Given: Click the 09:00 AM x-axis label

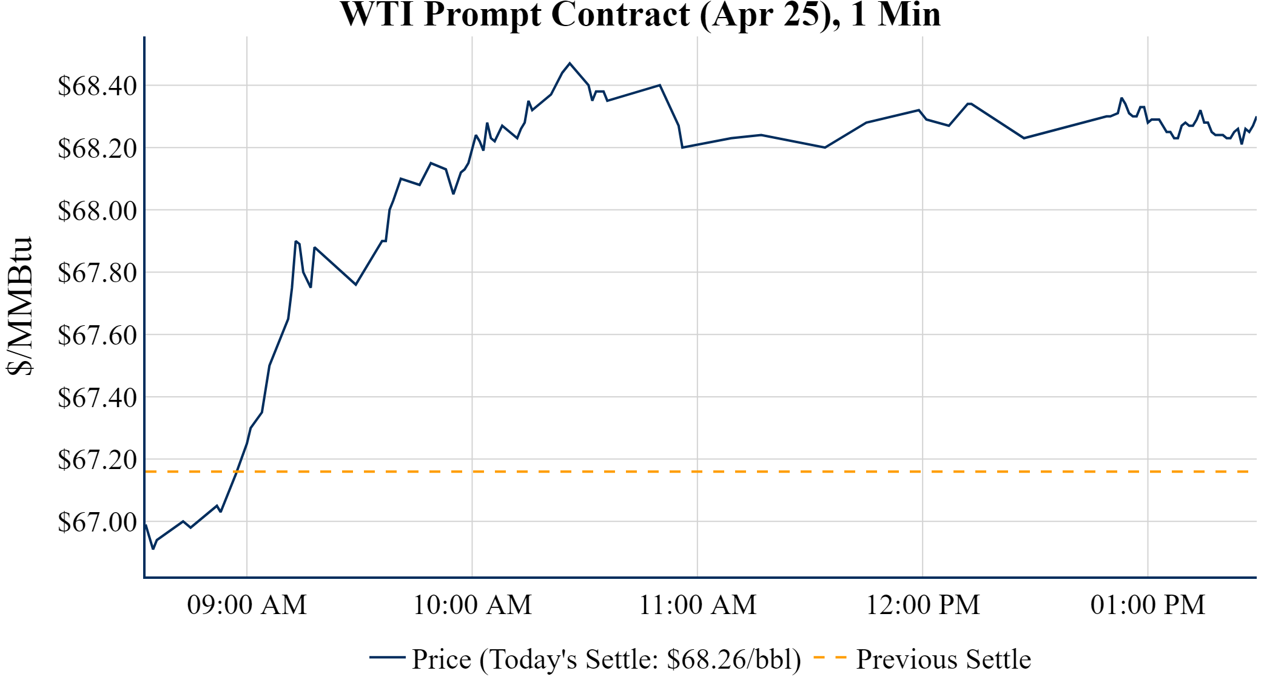Looking at the screenshot, I should click(247, 605).
